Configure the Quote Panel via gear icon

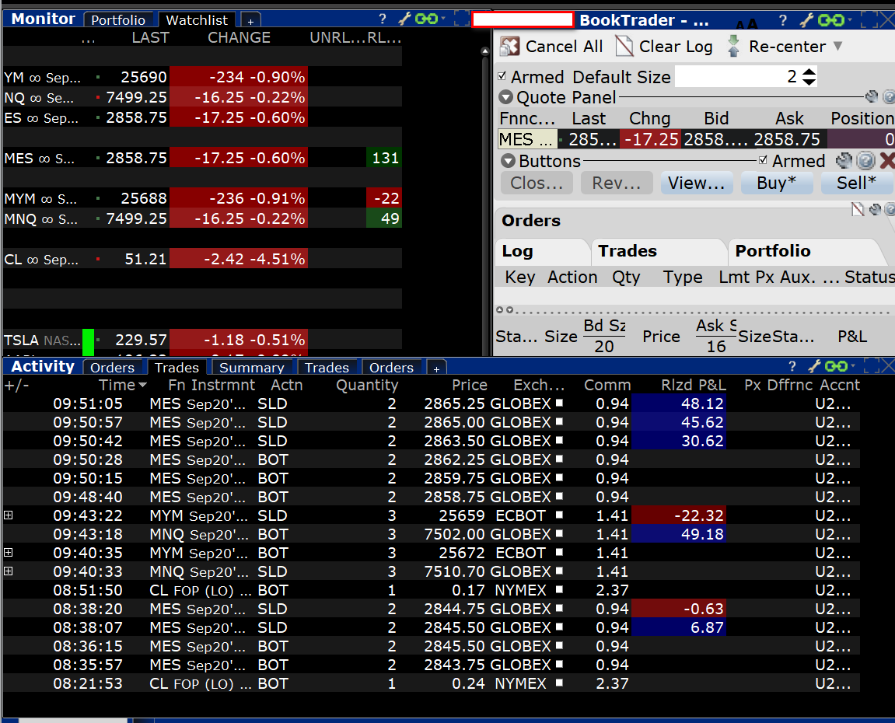872,96
